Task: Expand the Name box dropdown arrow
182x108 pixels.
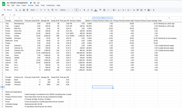Action: click(10, 15)
